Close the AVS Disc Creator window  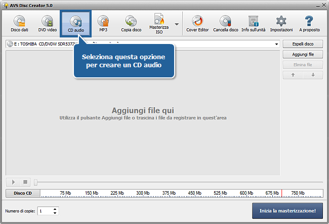324,5
